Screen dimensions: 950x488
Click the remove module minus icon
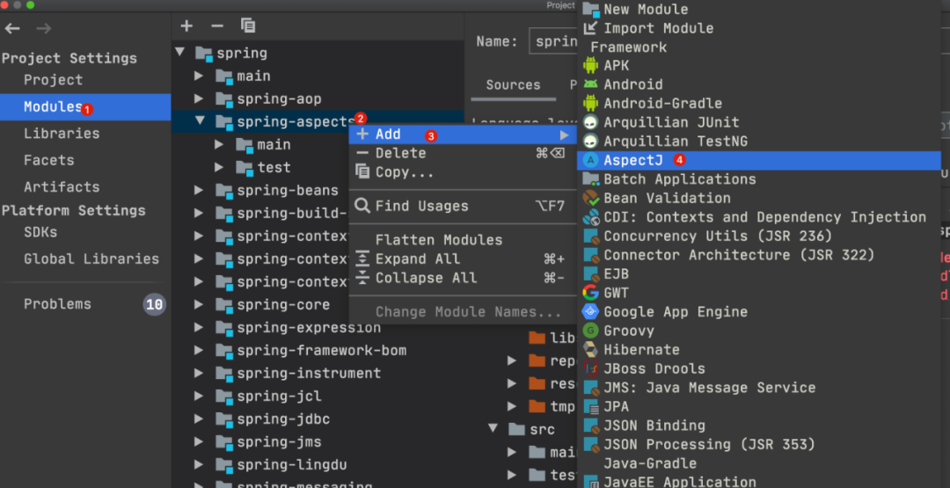[217, 25]
